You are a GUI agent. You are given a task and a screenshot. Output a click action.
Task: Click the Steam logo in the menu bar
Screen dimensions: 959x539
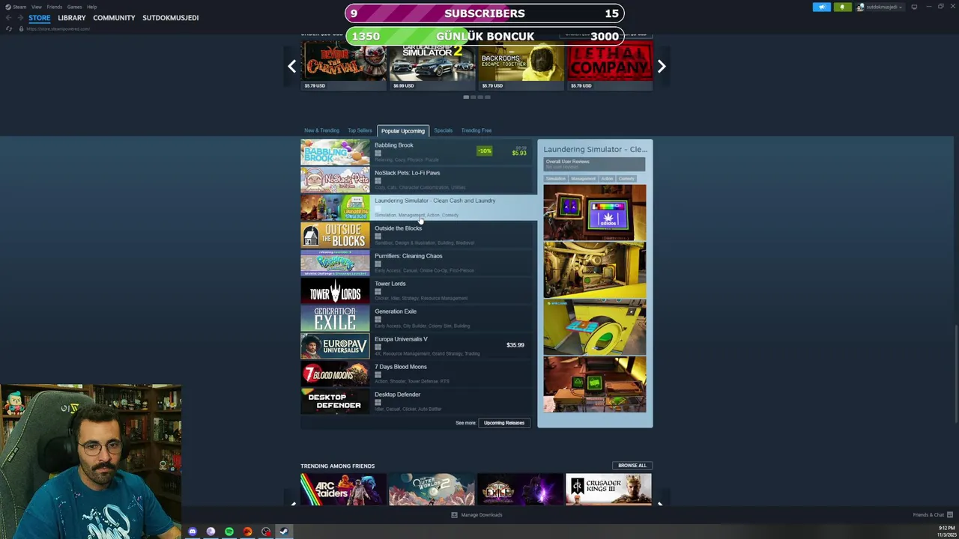(x=8, y=7)
